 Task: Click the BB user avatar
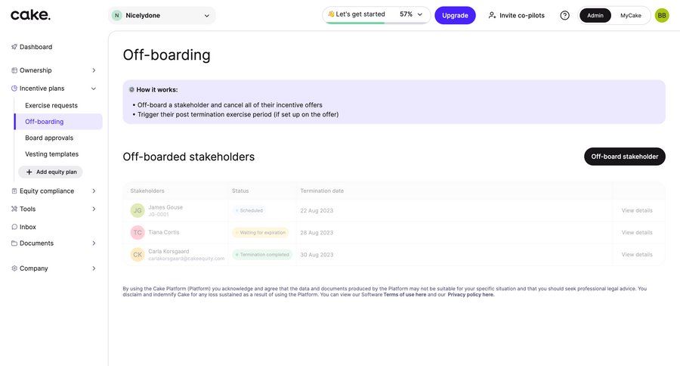[662, 15]
